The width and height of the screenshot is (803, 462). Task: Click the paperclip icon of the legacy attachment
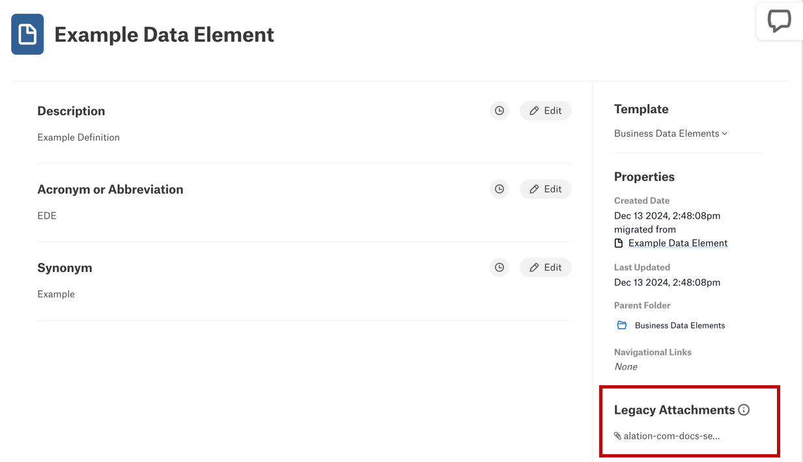[x=617, y=436]
